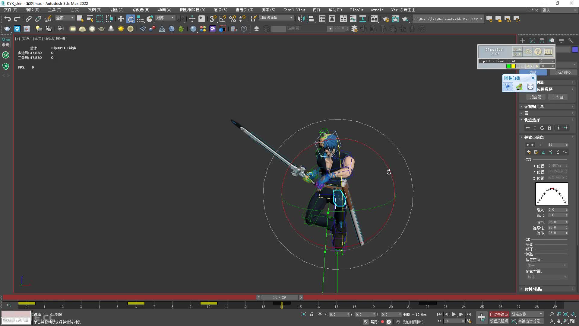Click the help question mark toolbar icon

click(x=244, y=29)
